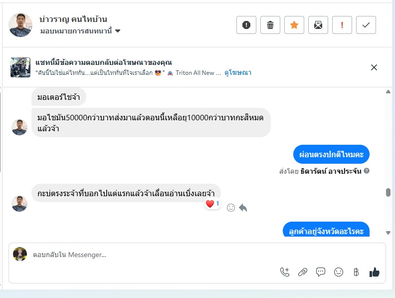Send a thumbs-up like
This screenshot has height=298, width=395.
tap(374, 272)
